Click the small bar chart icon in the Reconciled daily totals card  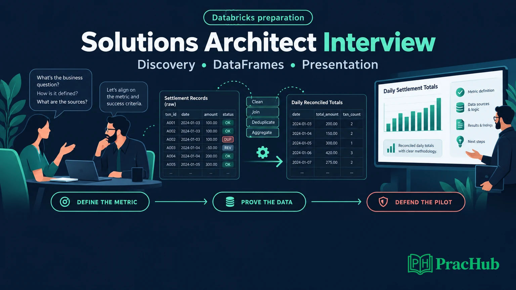click(391, 148)
